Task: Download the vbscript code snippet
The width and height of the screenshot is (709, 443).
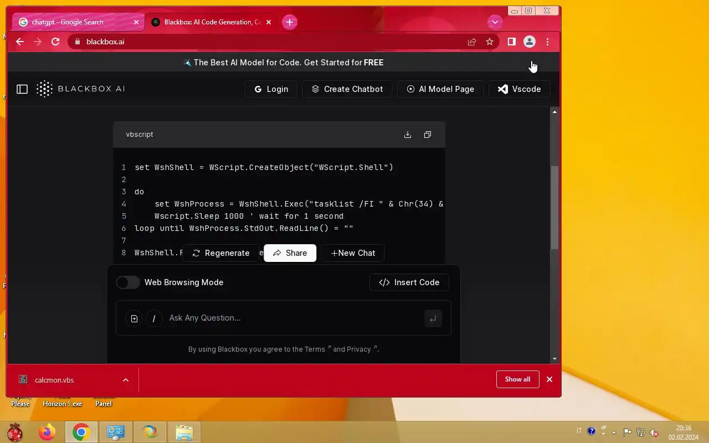Action: click(408, 135)
